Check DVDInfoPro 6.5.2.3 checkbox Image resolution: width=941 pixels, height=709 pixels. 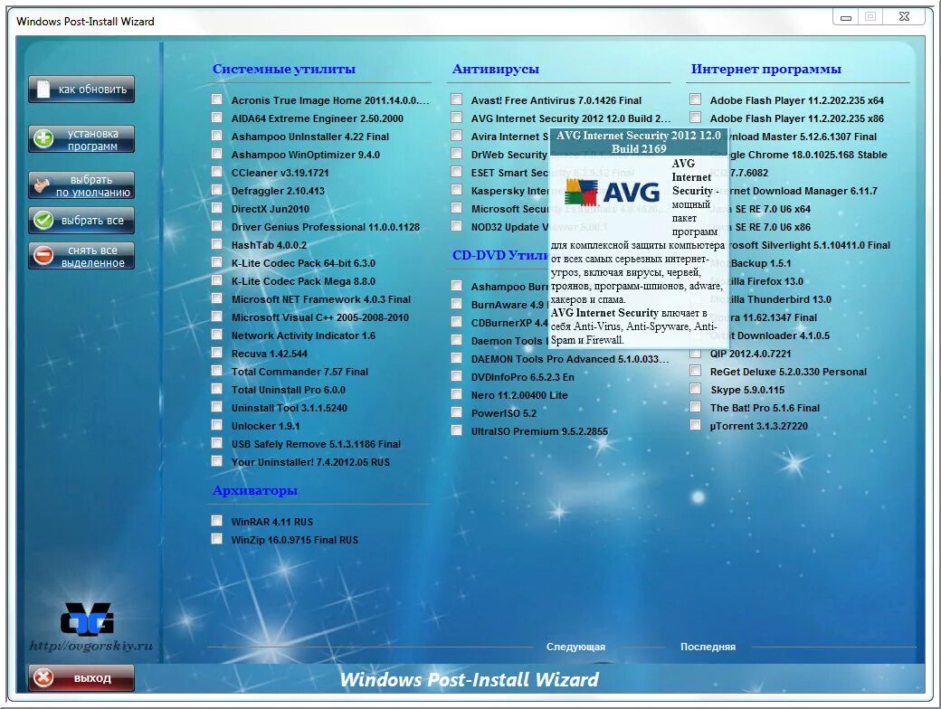[x=457, y=375]
